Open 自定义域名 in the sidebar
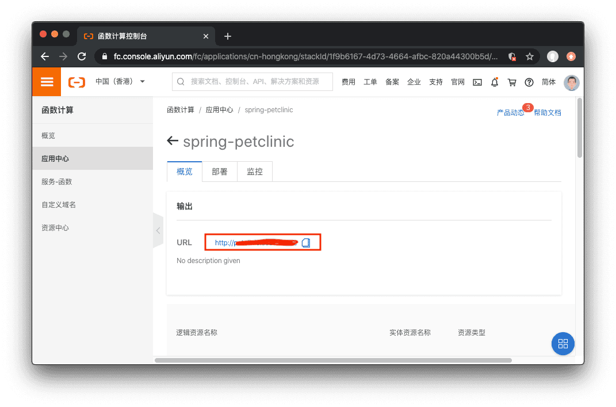This screenshot has height=407, width=616. tap(93, 204)
